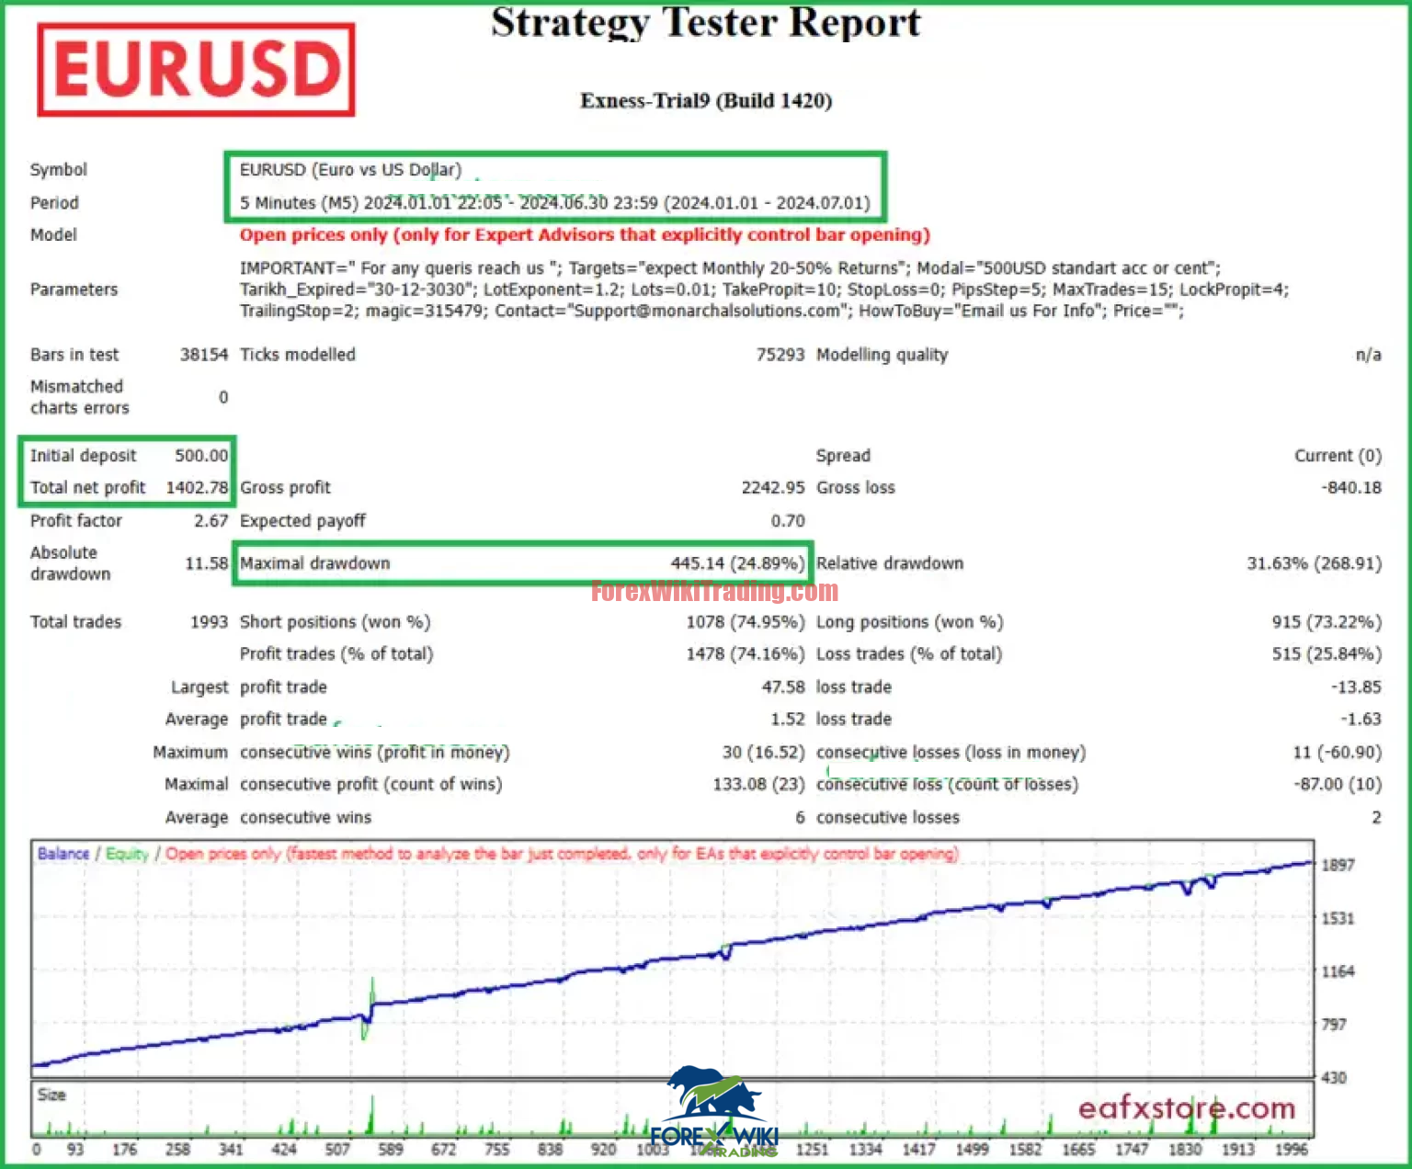Click the "Expected payoff" label
Screen dimensions: 1412x1169
tap(302, 521)
